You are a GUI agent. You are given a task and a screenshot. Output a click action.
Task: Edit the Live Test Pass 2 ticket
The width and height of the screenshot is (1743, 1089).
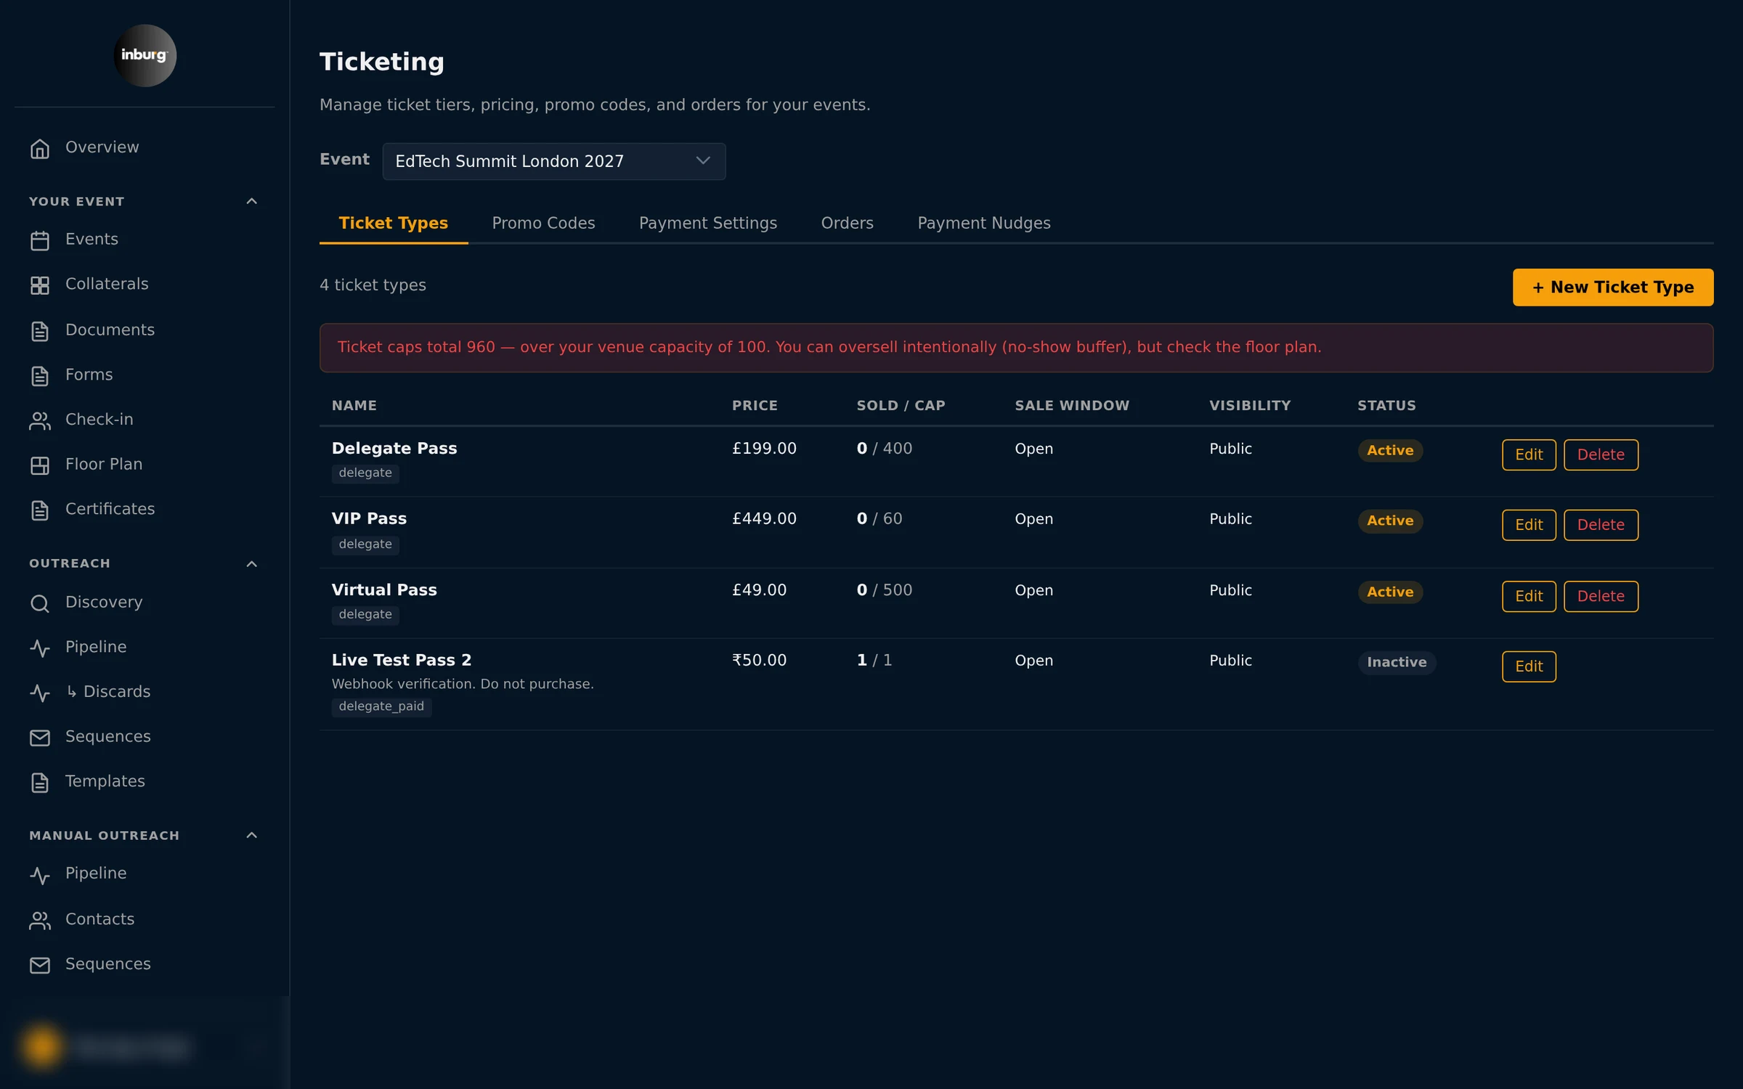click(1529, 666)
